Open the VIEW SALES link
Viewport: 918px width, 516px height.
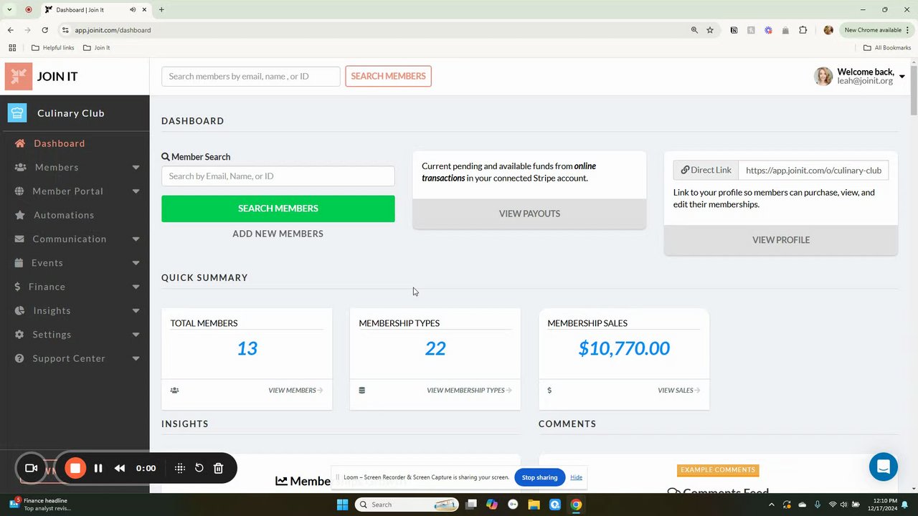point(678,391)
